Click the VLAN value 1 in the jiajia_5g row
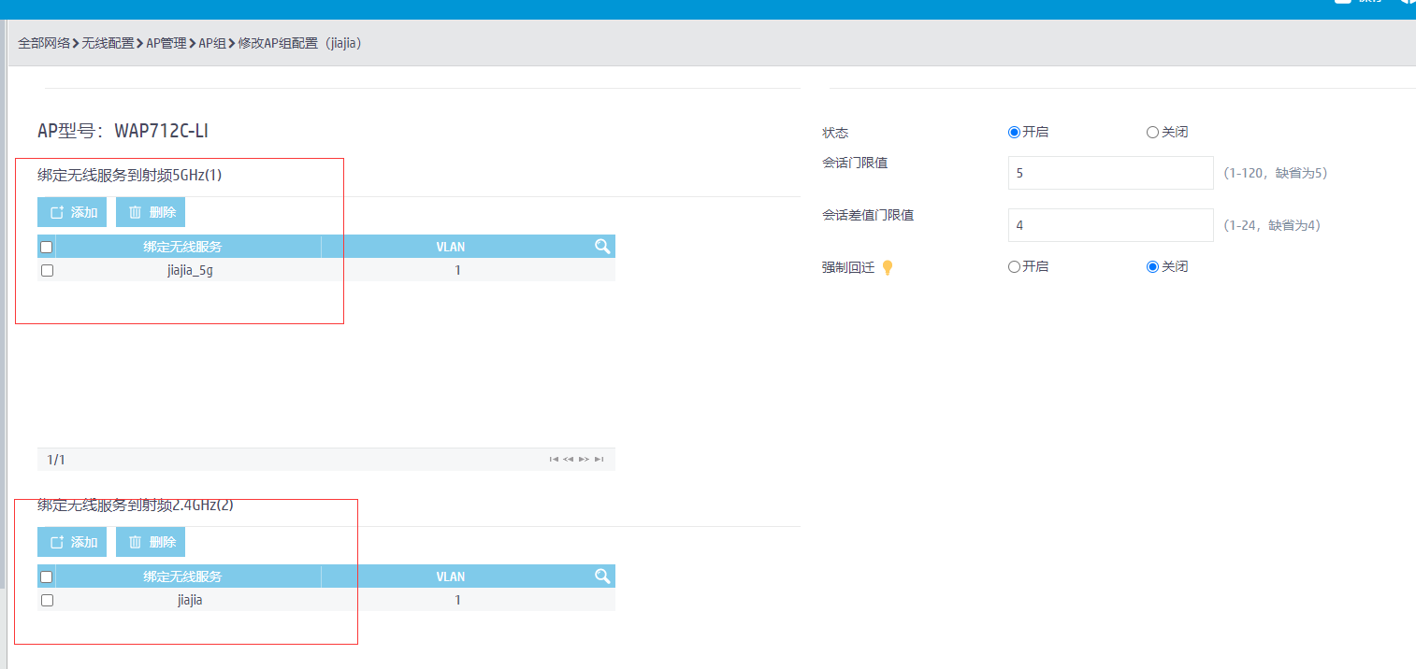Viewport: 1416px width, 669px height. click(x=457, y=270)
